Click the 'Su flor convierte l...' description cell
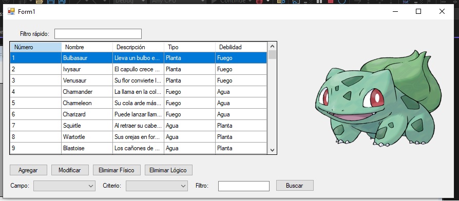 click(138, 81)
